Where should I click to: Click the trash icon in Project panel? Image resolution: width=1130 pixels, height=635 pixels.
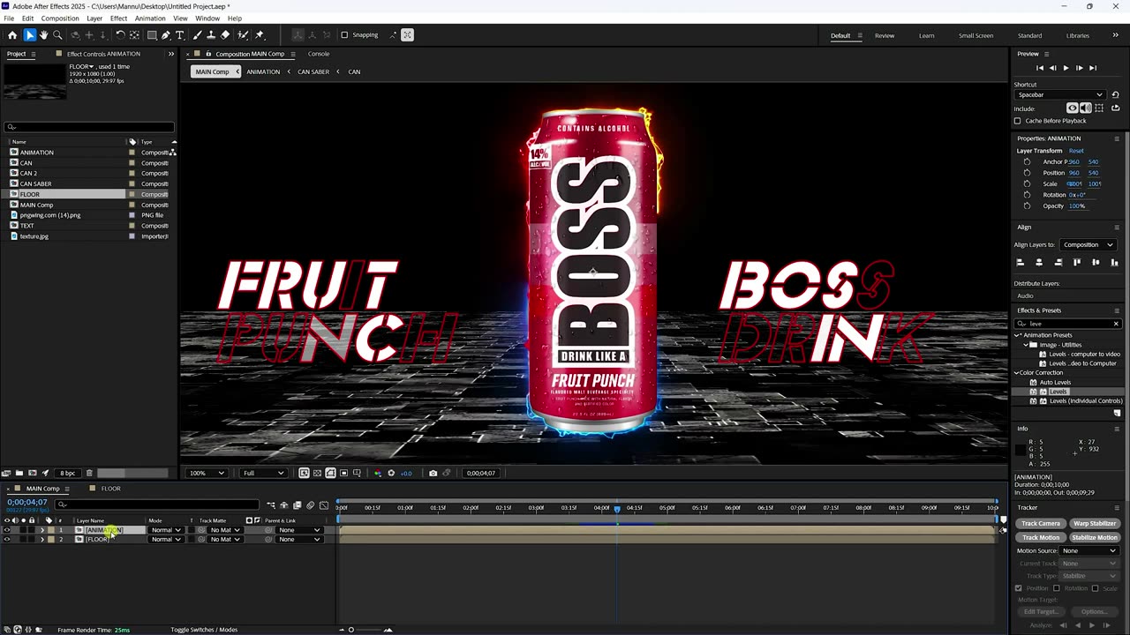(89, 473)
